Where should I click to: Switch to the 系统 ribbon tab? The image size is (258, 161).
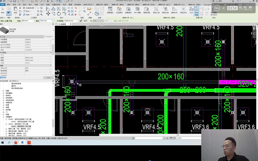[25, 5]
